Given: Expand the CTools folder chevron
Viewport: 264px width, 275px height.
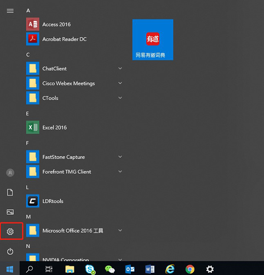Looking at the screenshot, I should pos(120,98).
